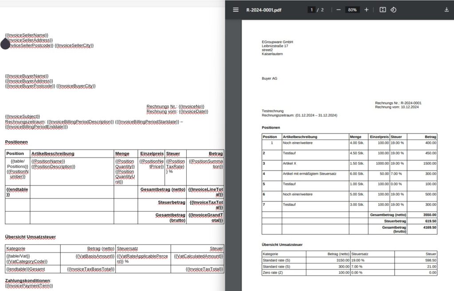Click the zoom percentage showing 80%

click(x=352, y=9)
